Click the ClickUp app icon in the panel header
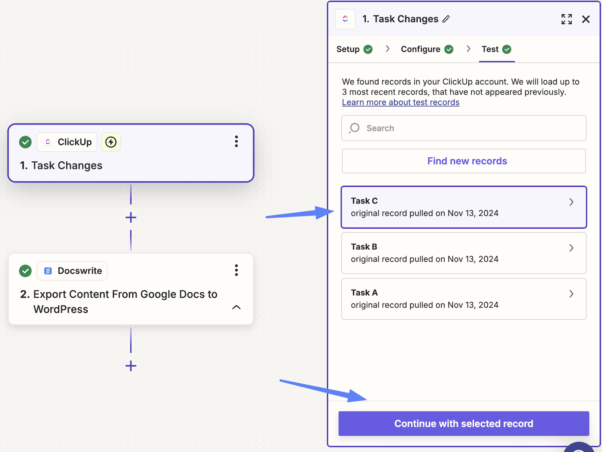Image resolution: width=602 pixels, height=452 pixels. pos(345,19)
